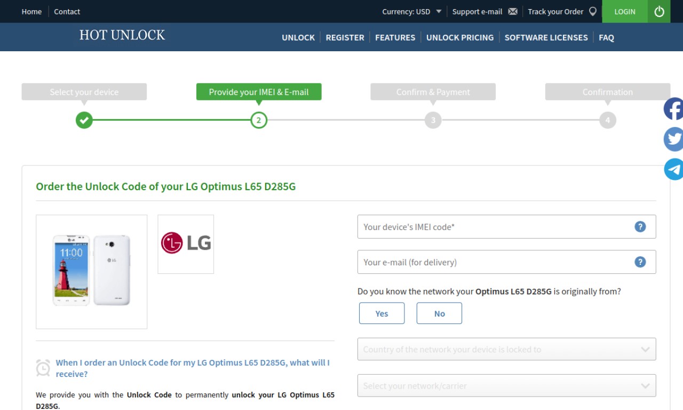Viewport: 683px width, 410px height.
Task: Click the IMEI field help question-mark icon
Action: 640,227
